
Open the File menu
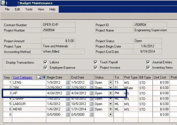[x=7, y=9]
